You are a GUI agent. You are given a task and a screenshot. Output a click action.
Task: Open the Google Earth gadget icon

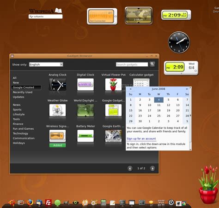[113, 136]
